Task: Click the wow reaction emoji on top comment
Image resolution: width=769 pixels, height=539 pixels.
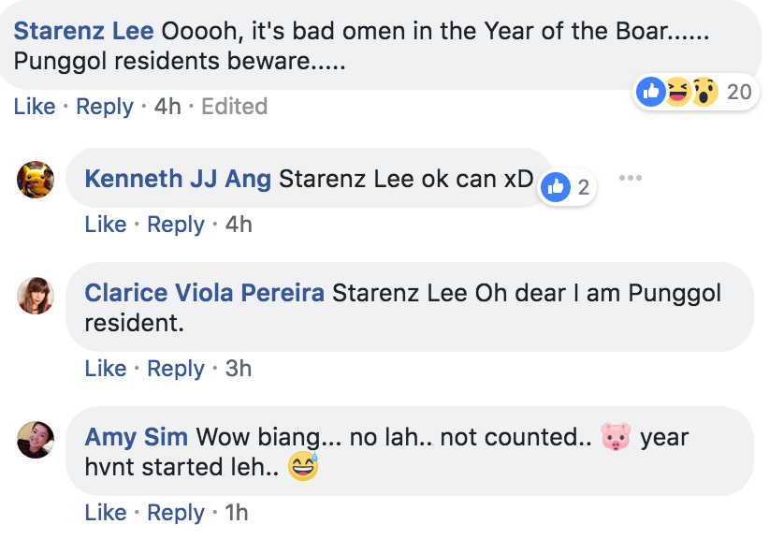Action: (x=704, y=92)
